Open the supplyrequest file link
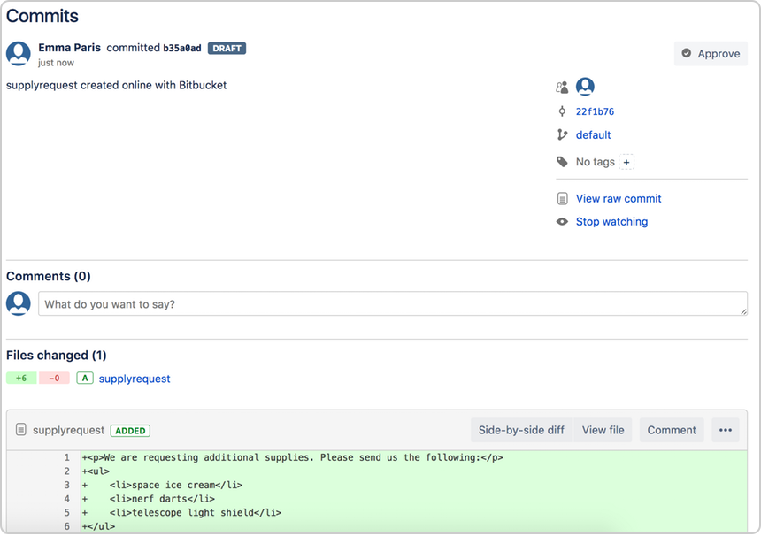Screen dimensions: 761x536 click(x=134, y=378)
